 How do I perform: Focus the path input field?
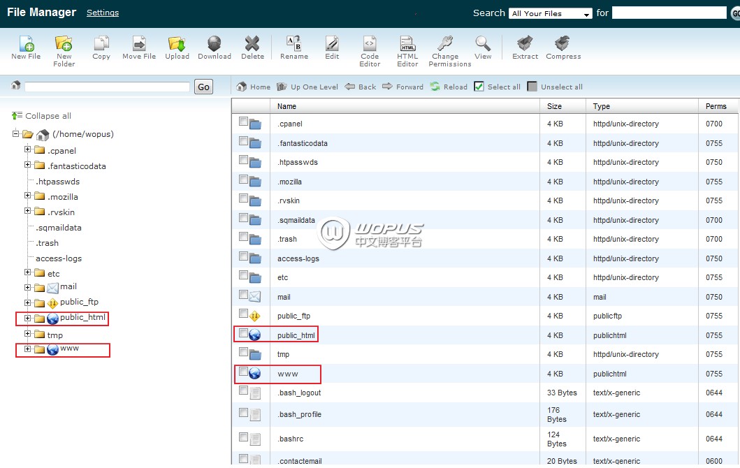tap(107, 87)
